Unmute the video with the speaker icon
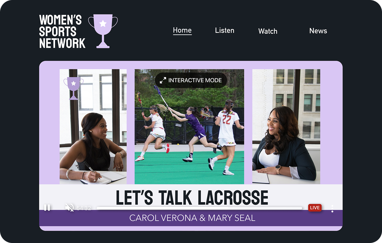Viewport: 382px width, 243px height. (x=70, y=208)
